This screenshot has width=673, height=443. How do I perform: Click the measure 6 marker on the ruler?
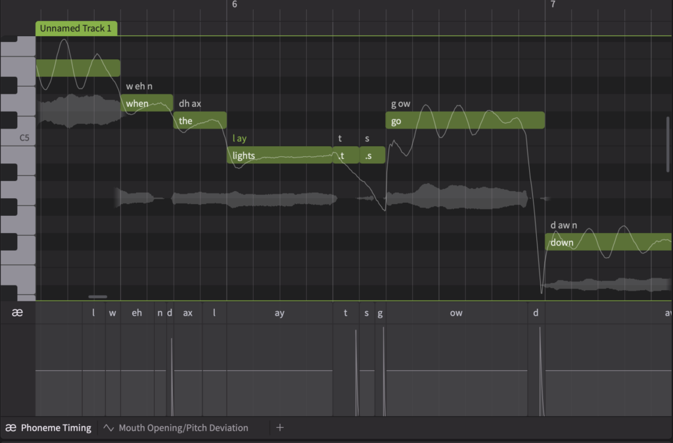click(x=235, y=5)
